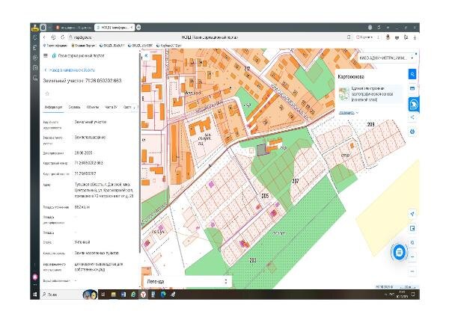Select the active portal browser tab
Image resolution: width=449 pixels, height=317 pixels.
coord(114,28)
